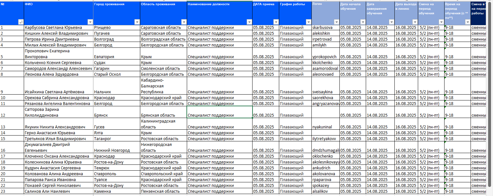Click the login cell sveisaykina
Viewport: 493px width, 196px height.
325,86
